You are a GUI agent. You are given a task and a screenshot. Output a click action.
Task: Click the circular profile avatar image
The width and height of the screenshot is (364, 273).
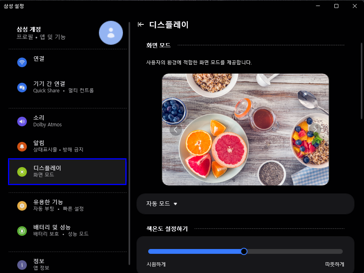pyautogui.click(x=111, y=33)
